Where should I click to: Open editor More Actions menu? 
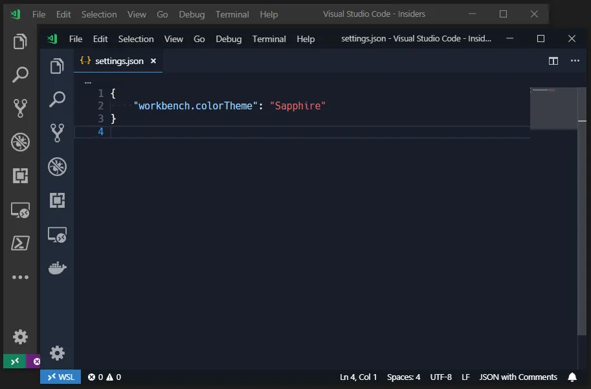pos(575,61)
